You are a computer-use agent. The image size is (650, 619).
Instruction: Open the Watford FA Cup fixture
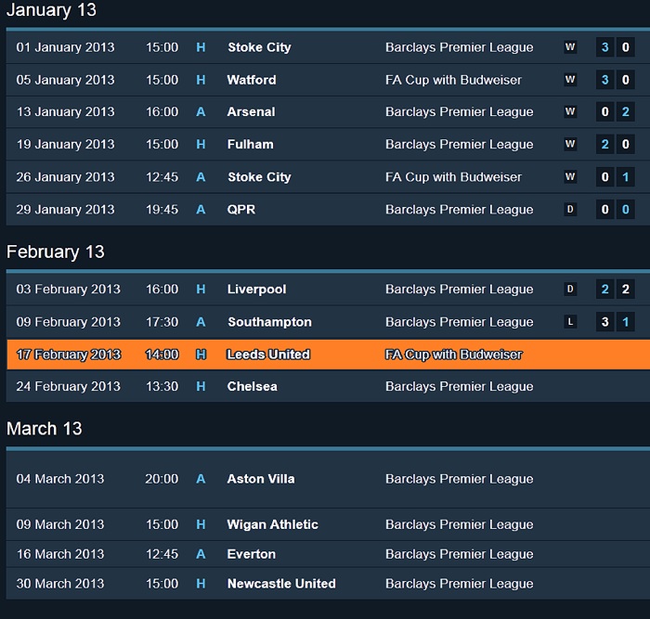pos(328,80)
